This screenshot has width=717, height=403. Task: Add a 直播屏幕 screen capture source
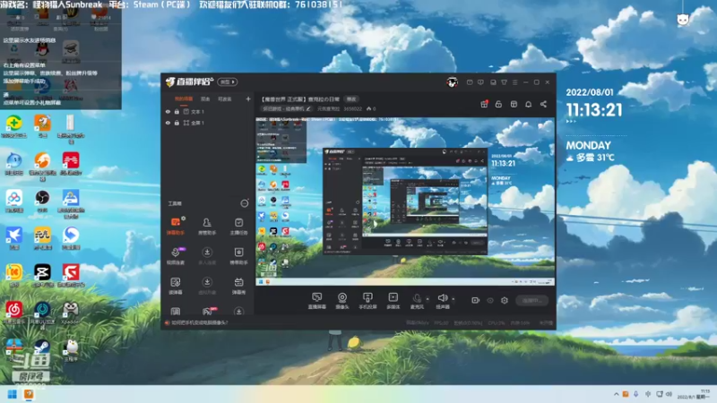coord(317,301)
